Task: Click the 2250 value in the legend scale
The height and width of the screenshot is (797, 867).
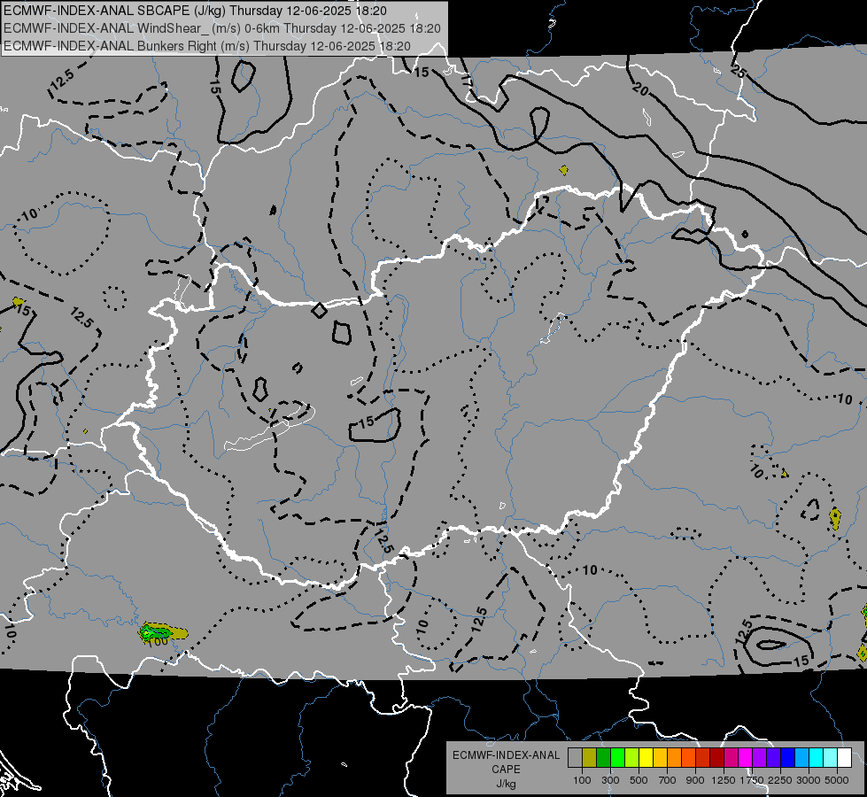Action: coord(780,780)
